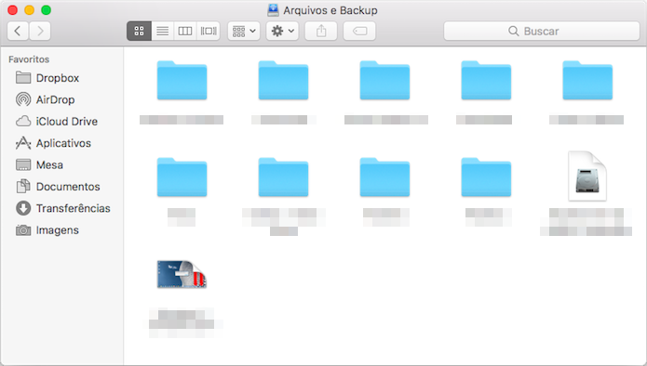
Task: Go forward with the right arrow button
Action: click(40, 31)
